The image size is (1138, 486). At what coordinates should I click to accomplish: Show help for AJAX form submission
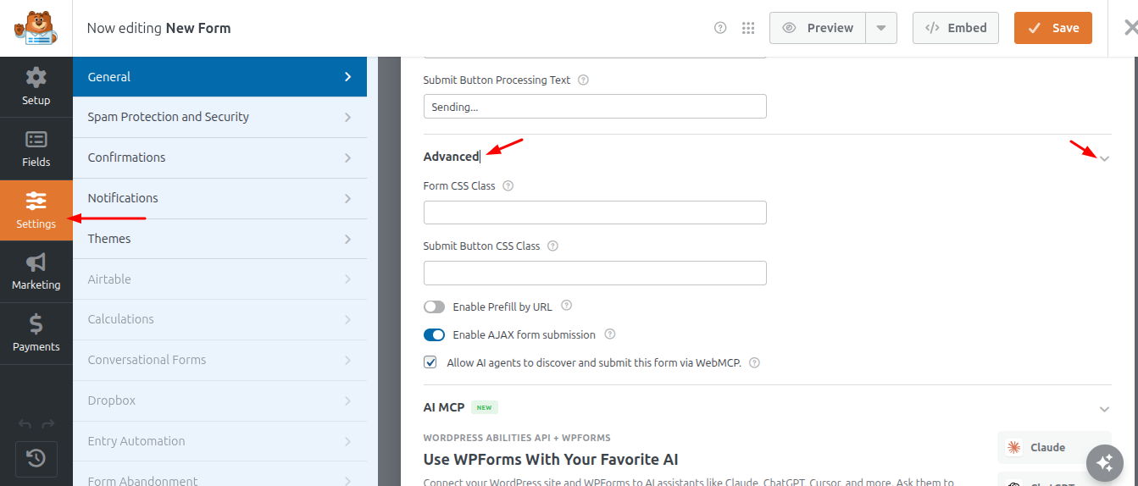[x=609, y=334]
